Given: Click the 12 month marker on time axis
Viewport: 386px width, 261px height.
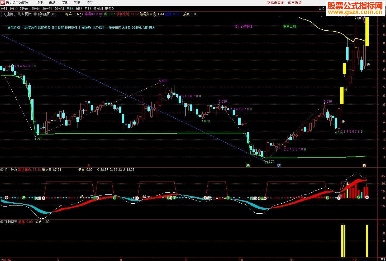Looking at the screenshot, I should (355, 259).
